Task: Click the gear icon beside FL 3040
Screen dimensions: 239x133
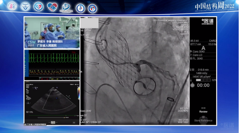Action: (x=191, y=58)
